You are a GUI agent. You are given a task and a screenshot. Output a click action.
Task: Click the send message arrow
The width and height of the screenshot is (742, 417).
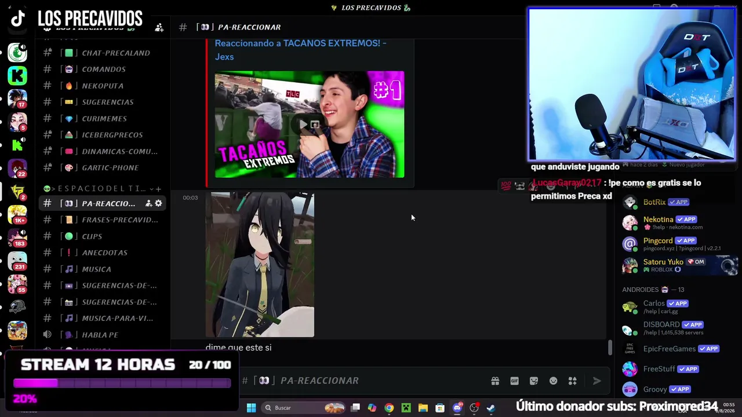(x=596, y=381)
